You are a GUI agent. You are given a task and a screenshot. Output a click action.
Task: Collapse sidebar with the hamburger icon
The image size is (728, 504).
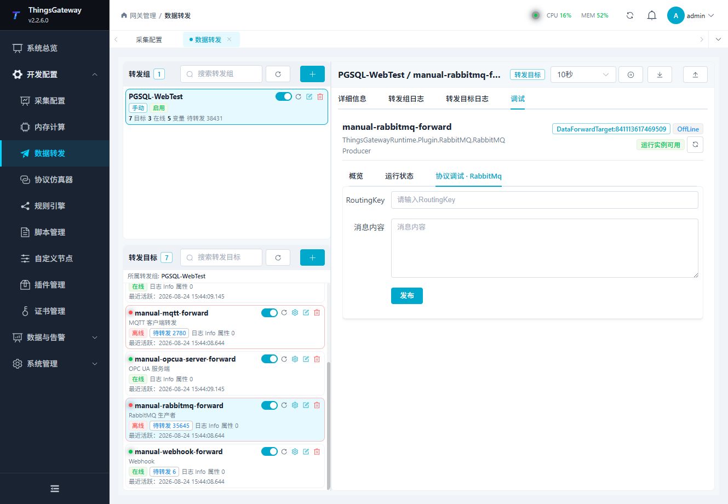pyautogui.click(x=55, y=489)
